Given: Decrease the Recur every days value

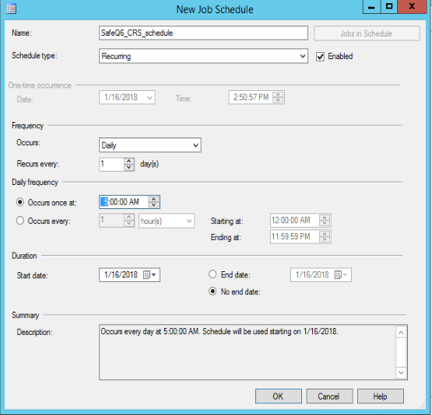Looking at the screenshot, I should [129, 168].
